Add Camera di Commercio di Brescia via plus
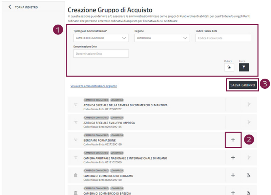This screenshot has width=271, height=195. point(233,192)
